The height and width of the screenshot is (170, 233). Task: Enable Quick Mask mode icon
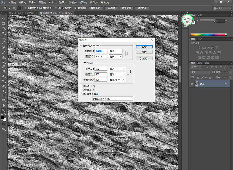3,124
